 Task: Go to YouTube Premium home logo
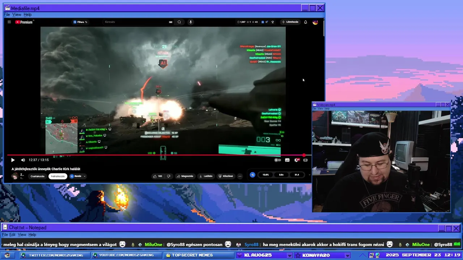(24, 22)
